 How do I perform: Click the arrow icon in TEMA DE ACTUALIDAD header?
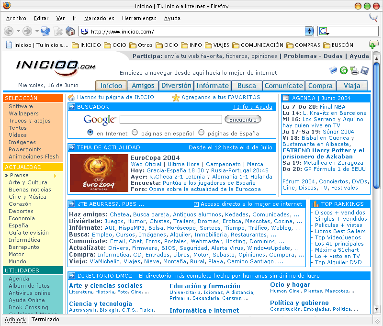coord(71,147)
